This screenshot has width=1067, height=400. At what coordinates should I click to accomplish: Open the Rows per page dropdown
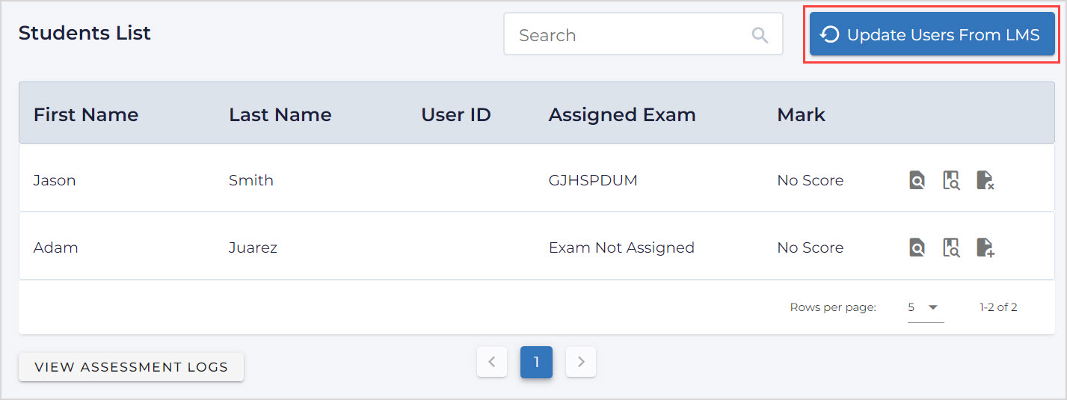click(925, 307)
